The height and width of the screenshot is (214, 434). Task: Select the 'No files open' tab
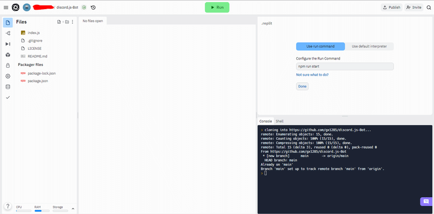tap(93, 21)
